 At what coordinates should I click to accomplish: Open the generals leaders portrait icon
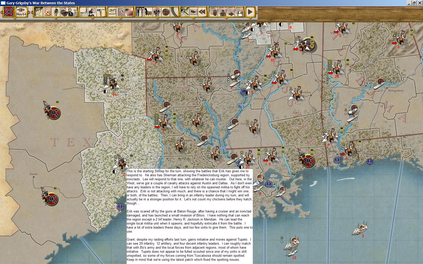coord(73,12)
